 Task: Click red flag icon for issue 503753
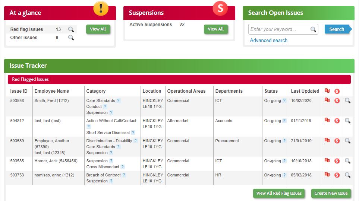[x=327, y=175]
